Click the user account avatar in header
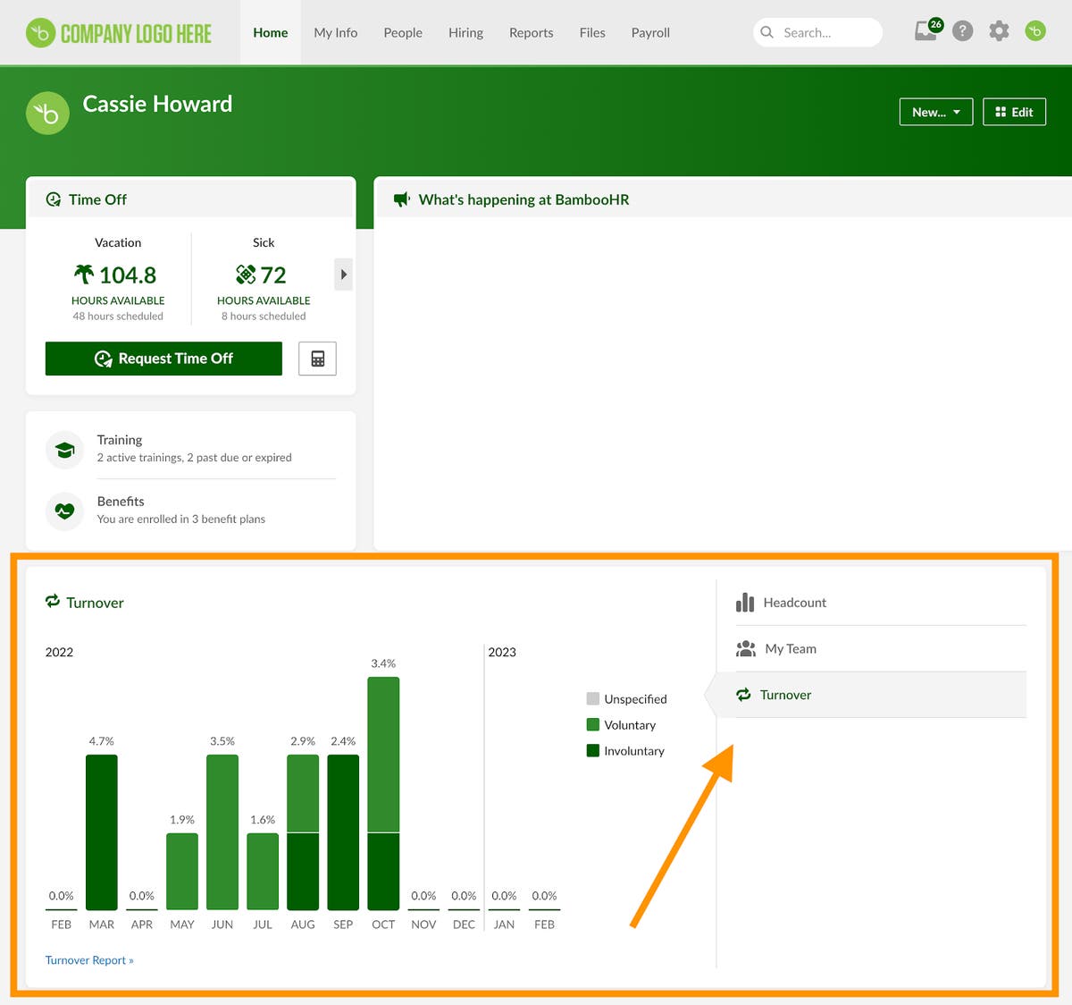Screen dimensions: 1072x1005 (1034, 31)
